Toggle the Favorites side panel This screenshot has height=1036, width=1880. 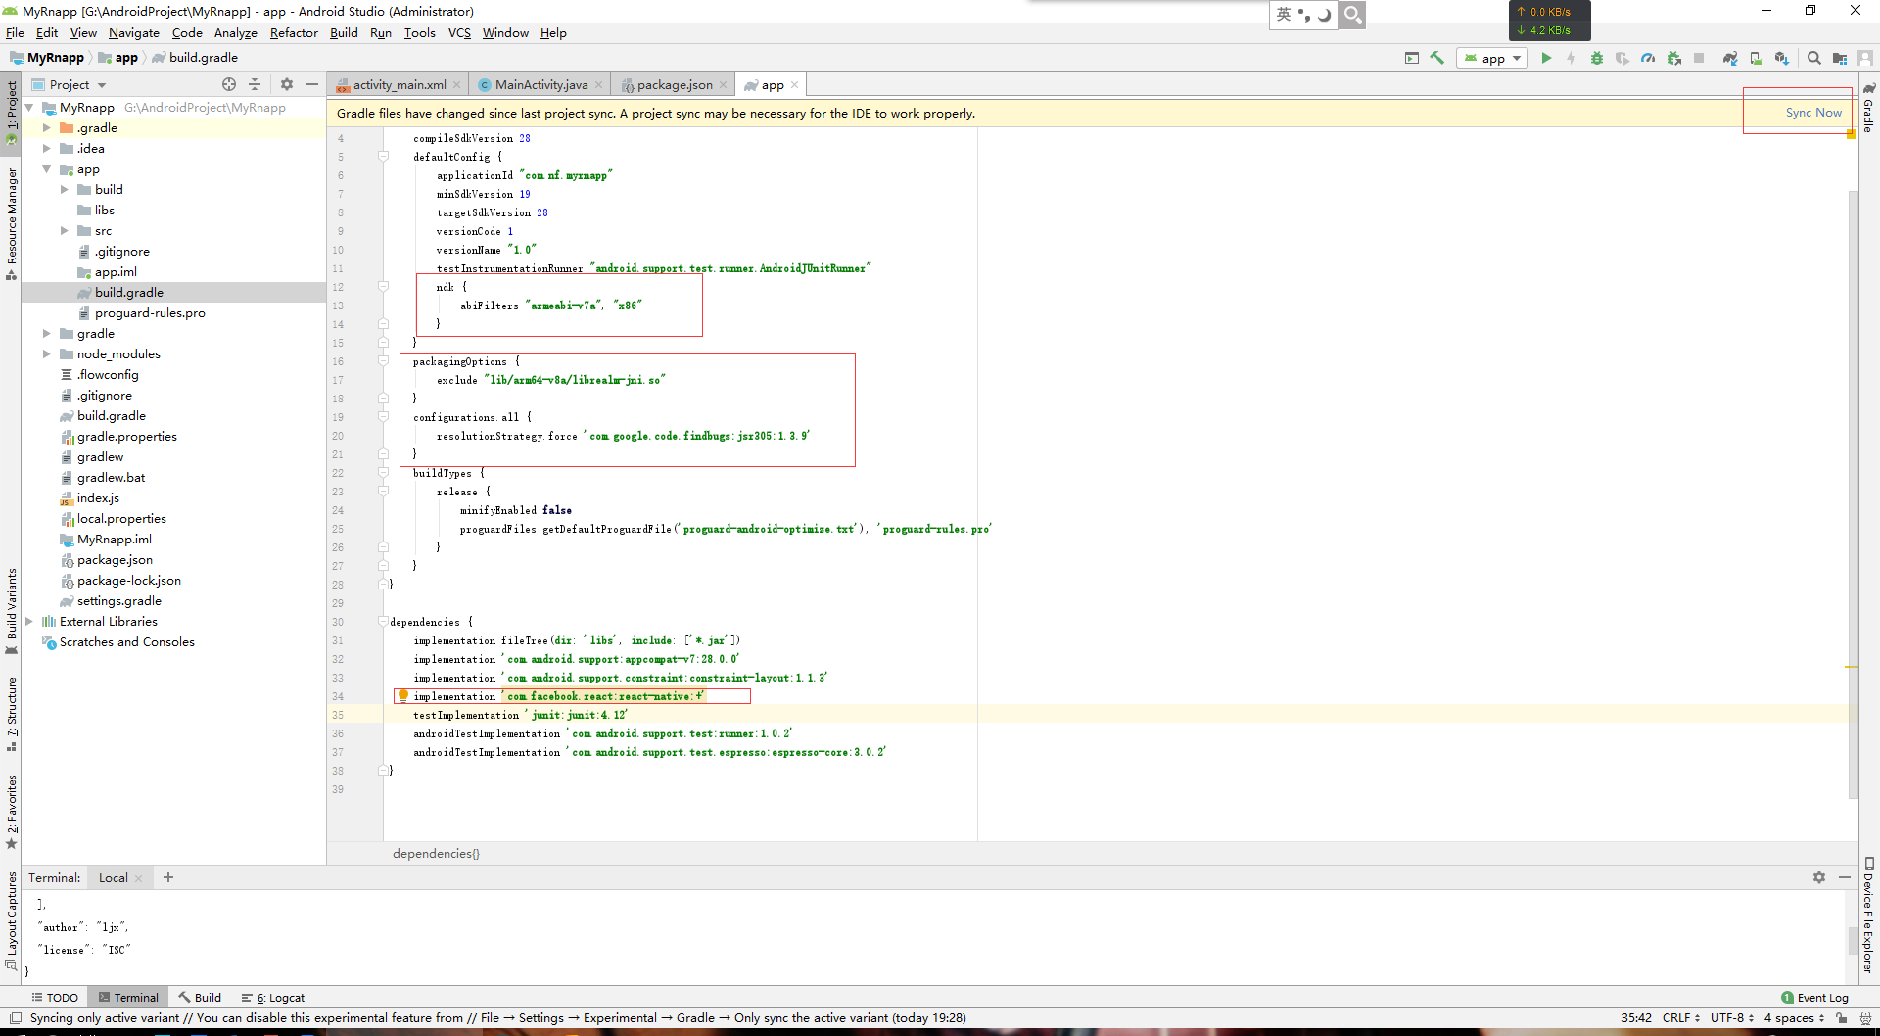(x=11, y=812)
